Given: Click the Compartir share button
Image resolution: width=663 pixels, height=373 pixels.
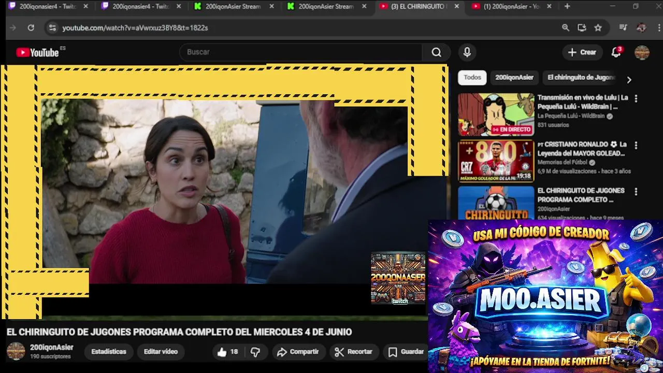Looking at the screenshot, I should click(297, 352).
